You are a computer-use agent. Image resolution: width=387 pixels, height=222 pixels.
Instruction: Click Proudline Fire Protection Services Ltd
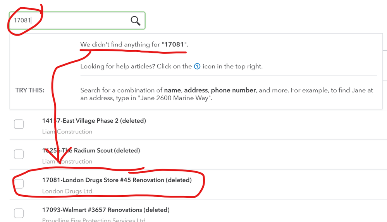click(93, 220)
